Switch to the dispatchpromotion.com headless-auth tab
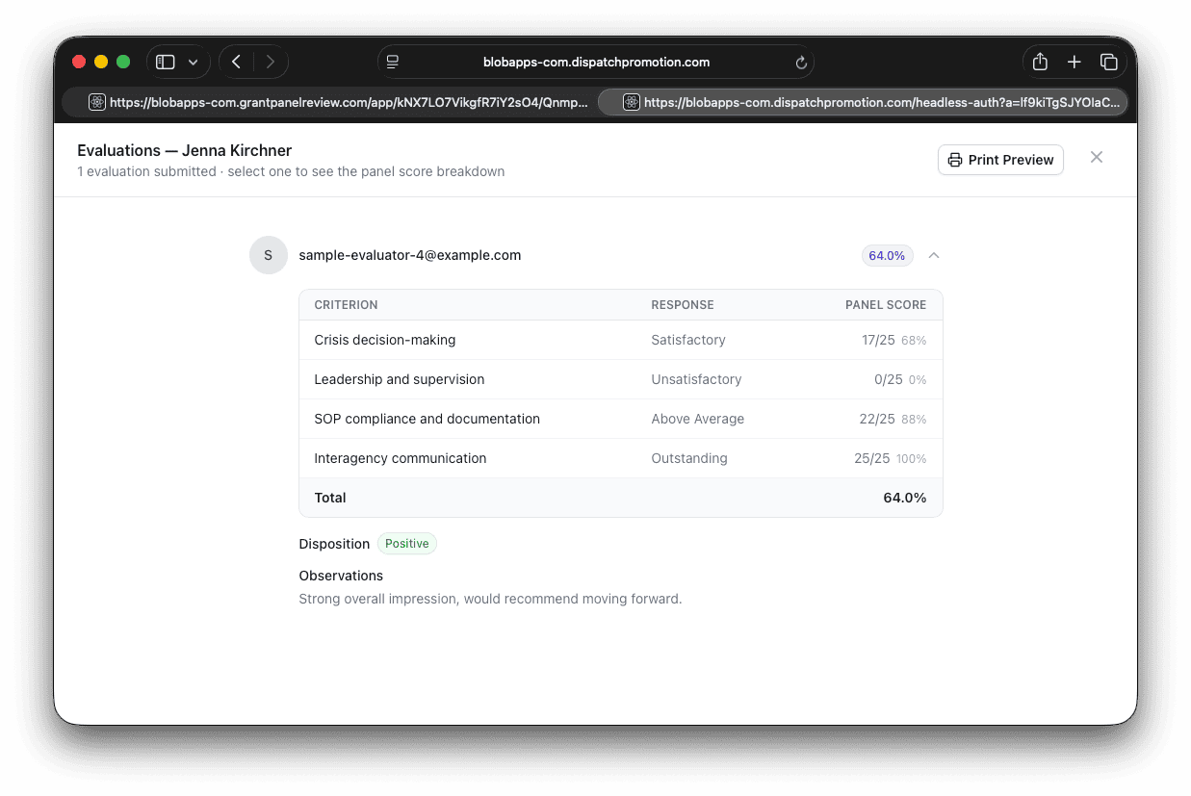 [863, 102]
